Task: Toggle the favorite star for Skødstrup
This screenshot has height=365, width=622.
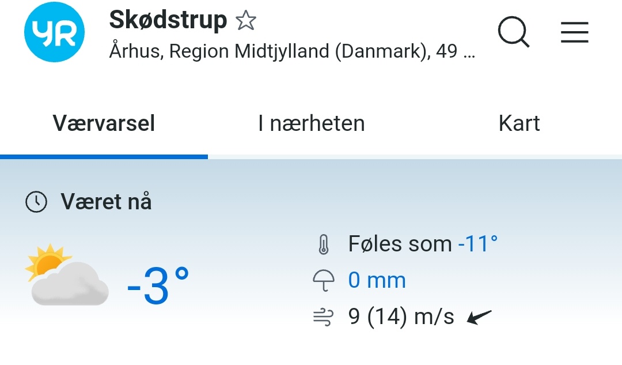Action: pos(246,21)
